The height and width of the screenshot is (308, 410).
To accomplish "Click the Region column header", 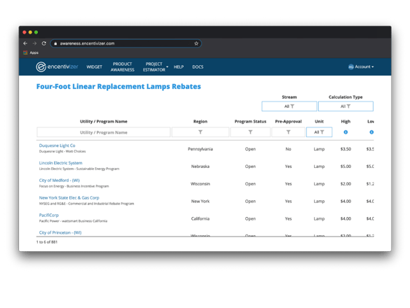I will click(200, 122).
